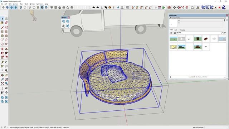Open the Details arrow button in Components panel
This screenshot has width=229, height=129.
[225, 33]
